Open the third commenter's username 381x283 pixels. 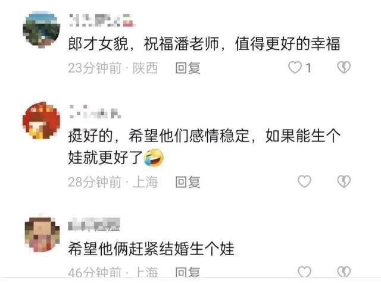[94, 224]
